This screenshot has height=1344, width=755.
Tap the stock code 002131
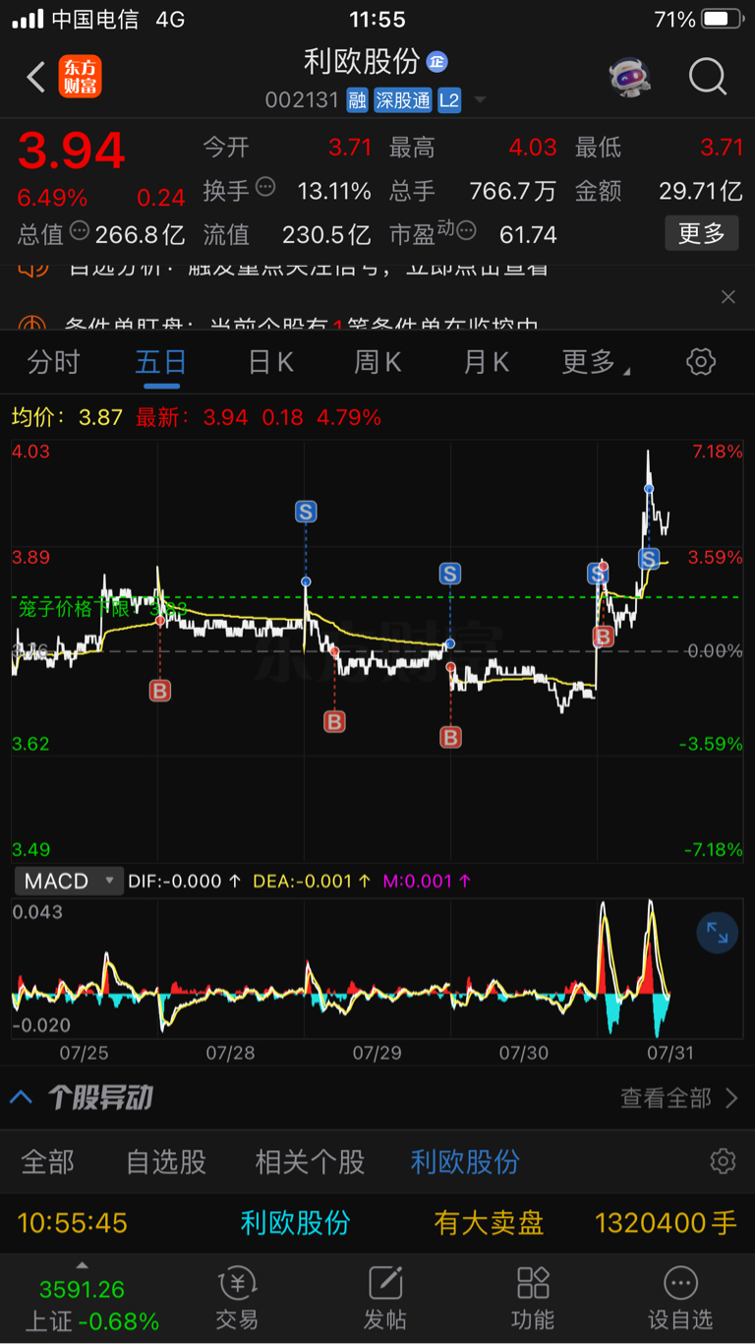[x=301, y=100]
